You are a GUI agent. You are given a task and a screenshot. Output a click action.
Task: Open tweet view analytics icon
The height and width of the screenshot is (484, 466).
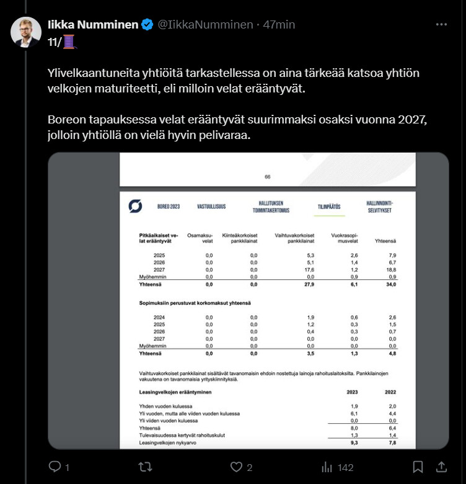point(328,467)
